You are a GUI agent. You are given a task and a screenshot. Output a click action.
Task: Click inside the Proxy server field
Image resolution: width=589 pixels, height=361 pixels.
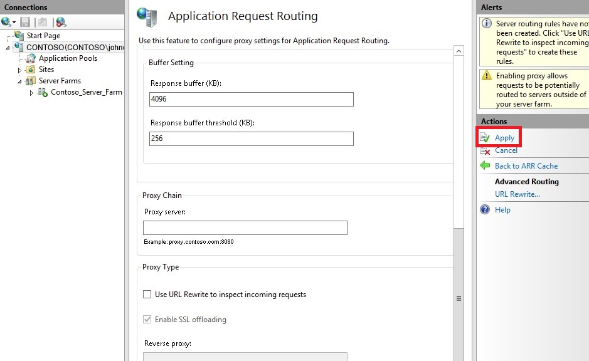[x=244, y=228]
